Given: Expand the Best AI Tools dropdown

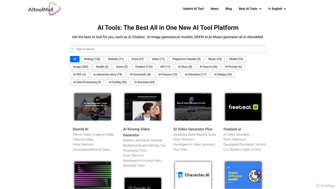Looking at the screenshot, I should click(x=250, y=9).
